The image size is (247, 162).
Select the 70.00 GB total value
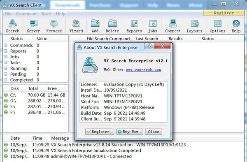click(x=37, y=95)
